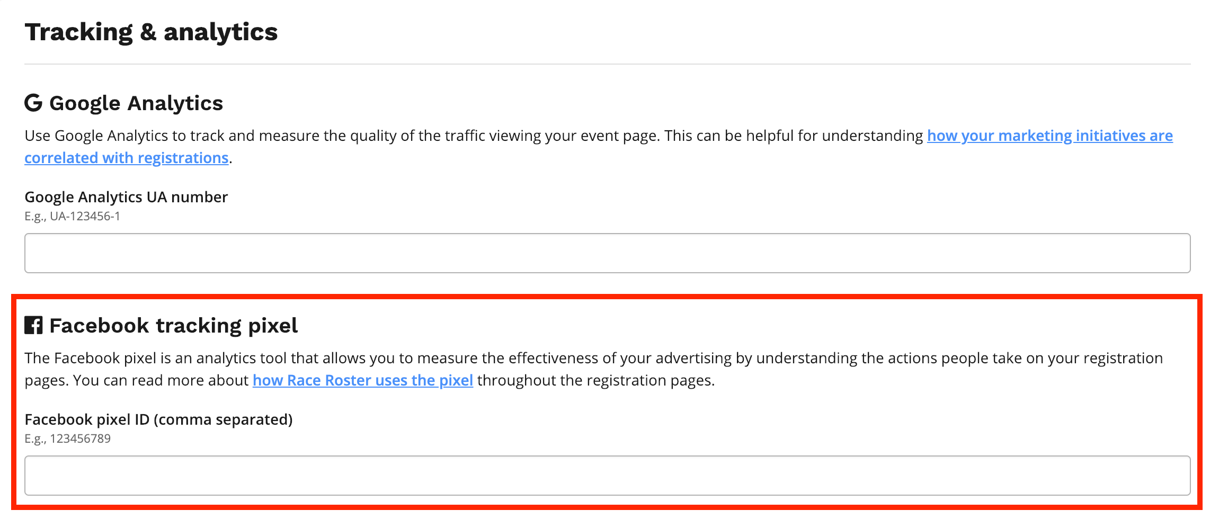Click the "Tracking & analytics" page heading
Viewport: 1210px width, 519px height.
click(x=151, y=32)
